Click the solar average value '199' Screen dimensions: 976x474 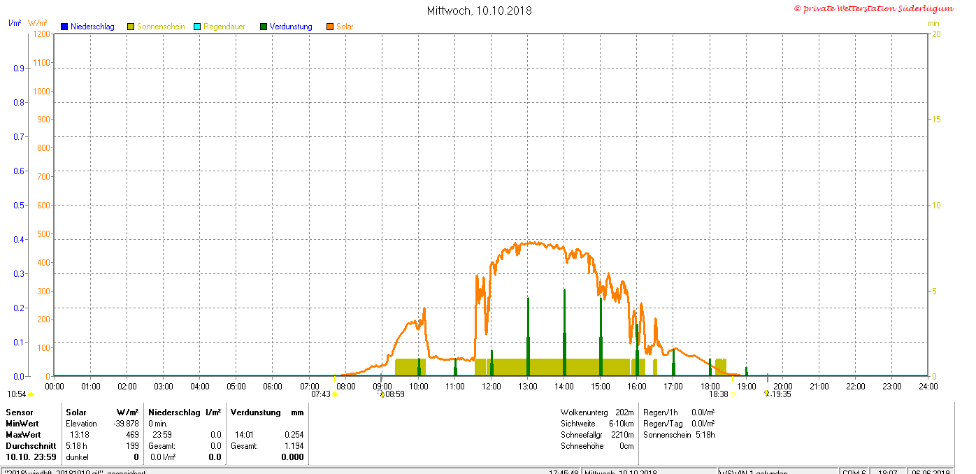click(x=132, y=446)
